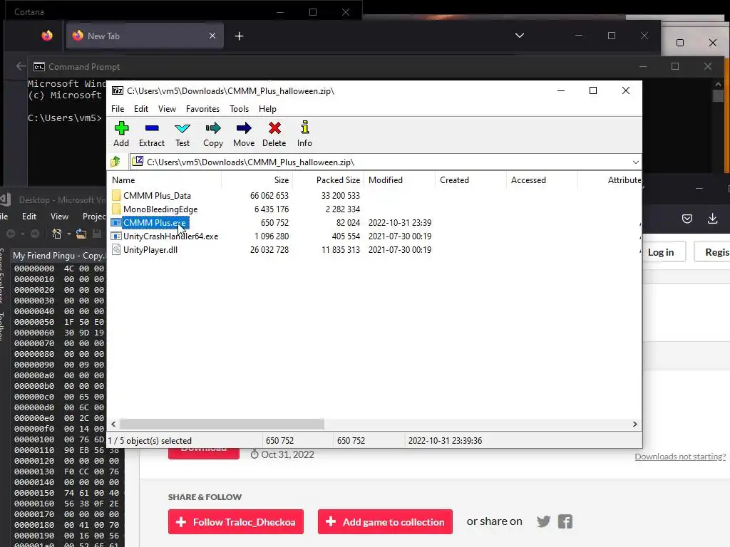Click the My Friend Pingu - Copy tab

58,256
